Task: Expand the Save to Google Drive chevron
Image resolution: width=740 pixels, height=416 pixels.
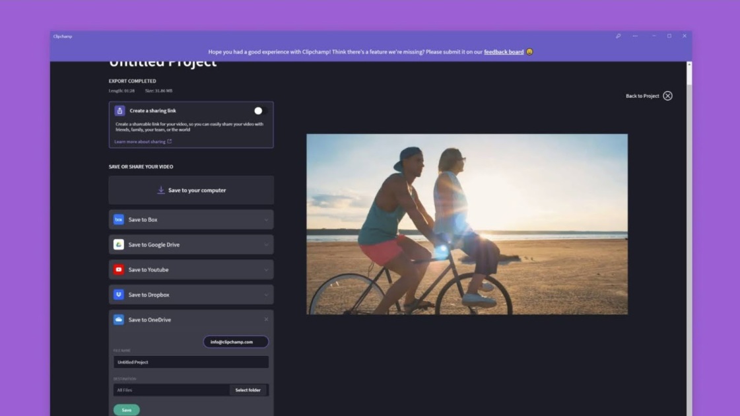Action: coord(266,245)
